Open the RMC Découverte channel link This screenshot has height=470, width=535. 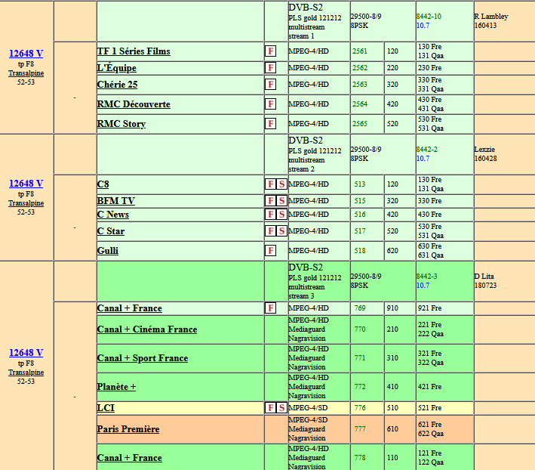134,104
